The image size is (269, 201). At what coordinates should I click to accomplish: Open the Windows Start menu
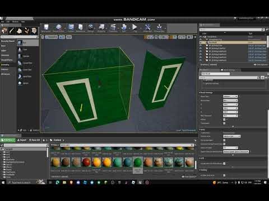pos(3,183)
